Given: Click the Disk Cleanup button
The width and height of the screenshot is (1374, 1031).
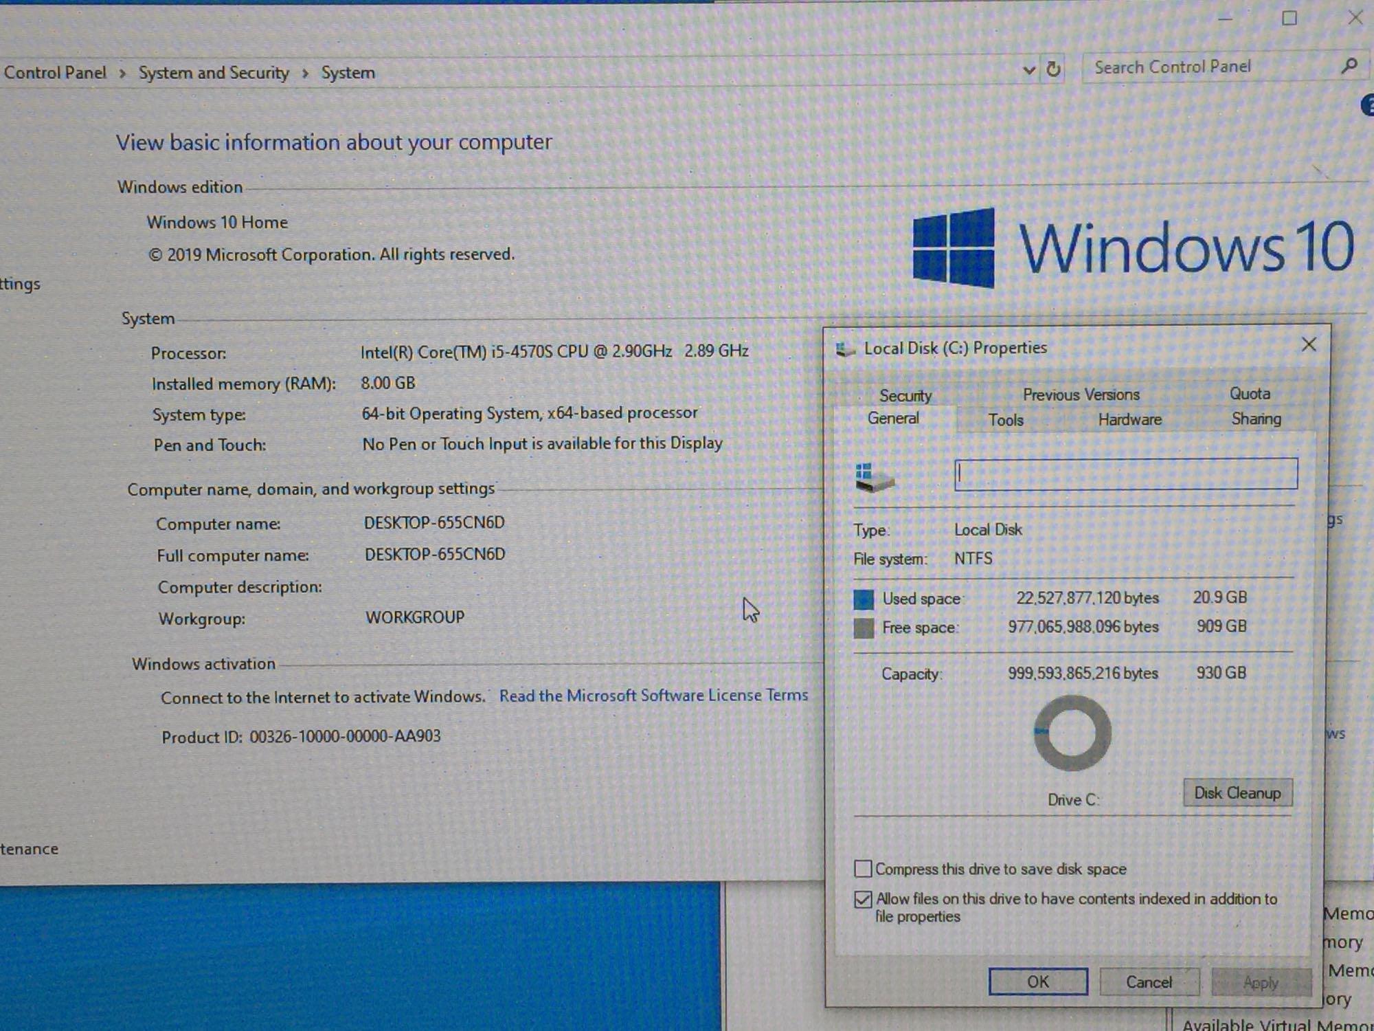Looking at the screenshot, I should pos(1237,792).
